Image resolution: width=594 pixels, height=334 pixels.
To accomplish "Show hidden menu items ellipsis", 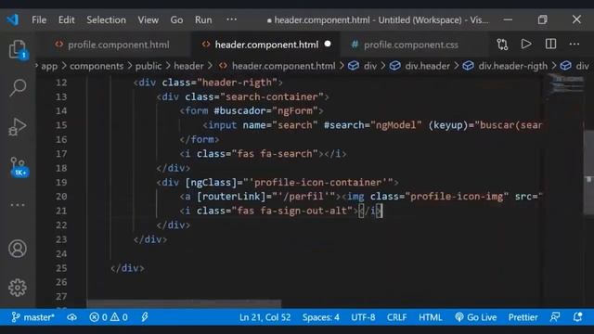I will [231, 19].
